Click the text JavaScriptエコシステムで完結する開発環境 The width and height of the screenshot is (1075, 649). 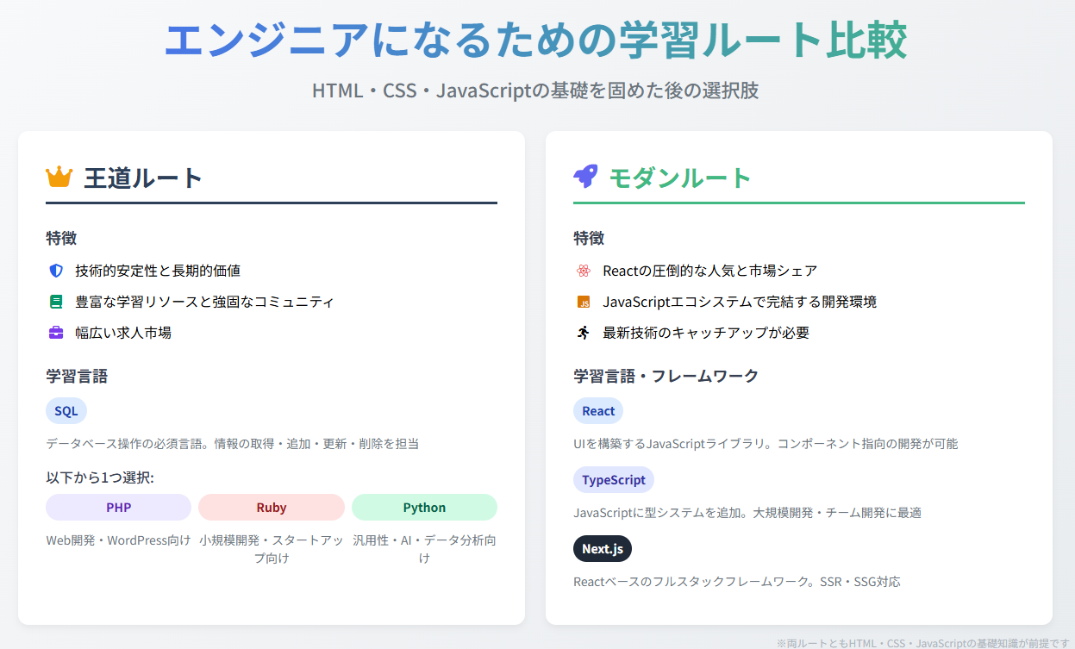(x=740, y=302)
